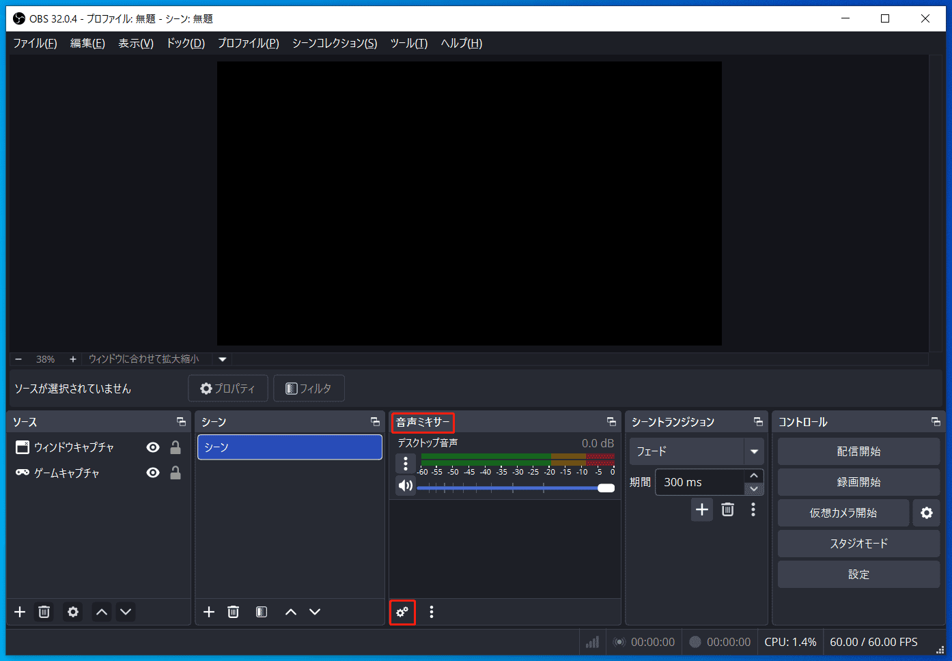Float the ソース dock panel
The height and width of the screenshot is (661, 952).
click(181, 422)
